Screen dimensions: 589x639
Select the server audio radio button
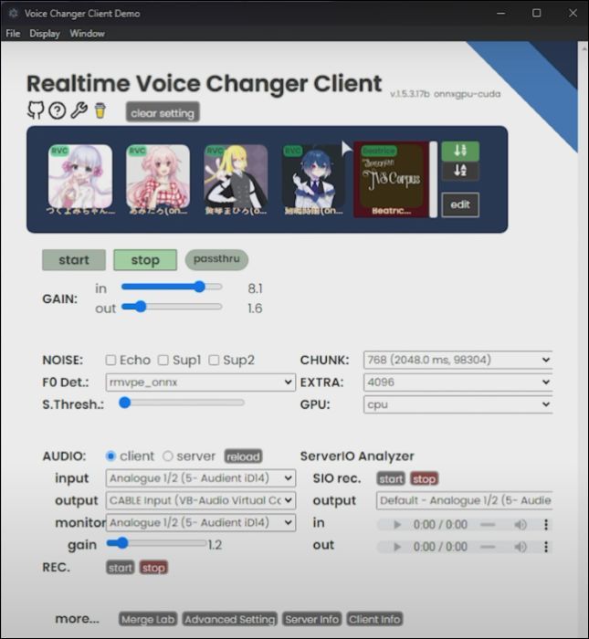(x=168, y=456)
